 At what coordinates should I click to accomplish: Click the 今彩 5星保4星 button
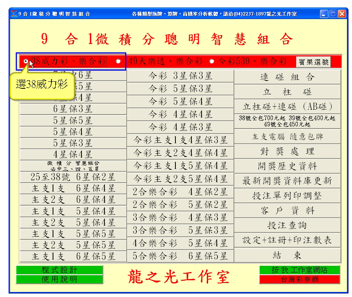click(x=180, y=102)
